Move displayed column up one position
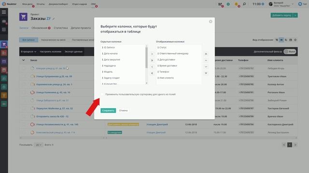The image size is (309, 173). tap(206, 61)
